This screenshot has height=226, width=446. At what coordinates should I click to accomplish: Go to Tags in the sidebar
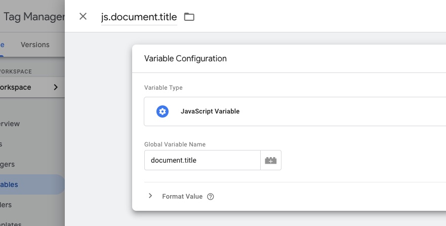point(2,144)
